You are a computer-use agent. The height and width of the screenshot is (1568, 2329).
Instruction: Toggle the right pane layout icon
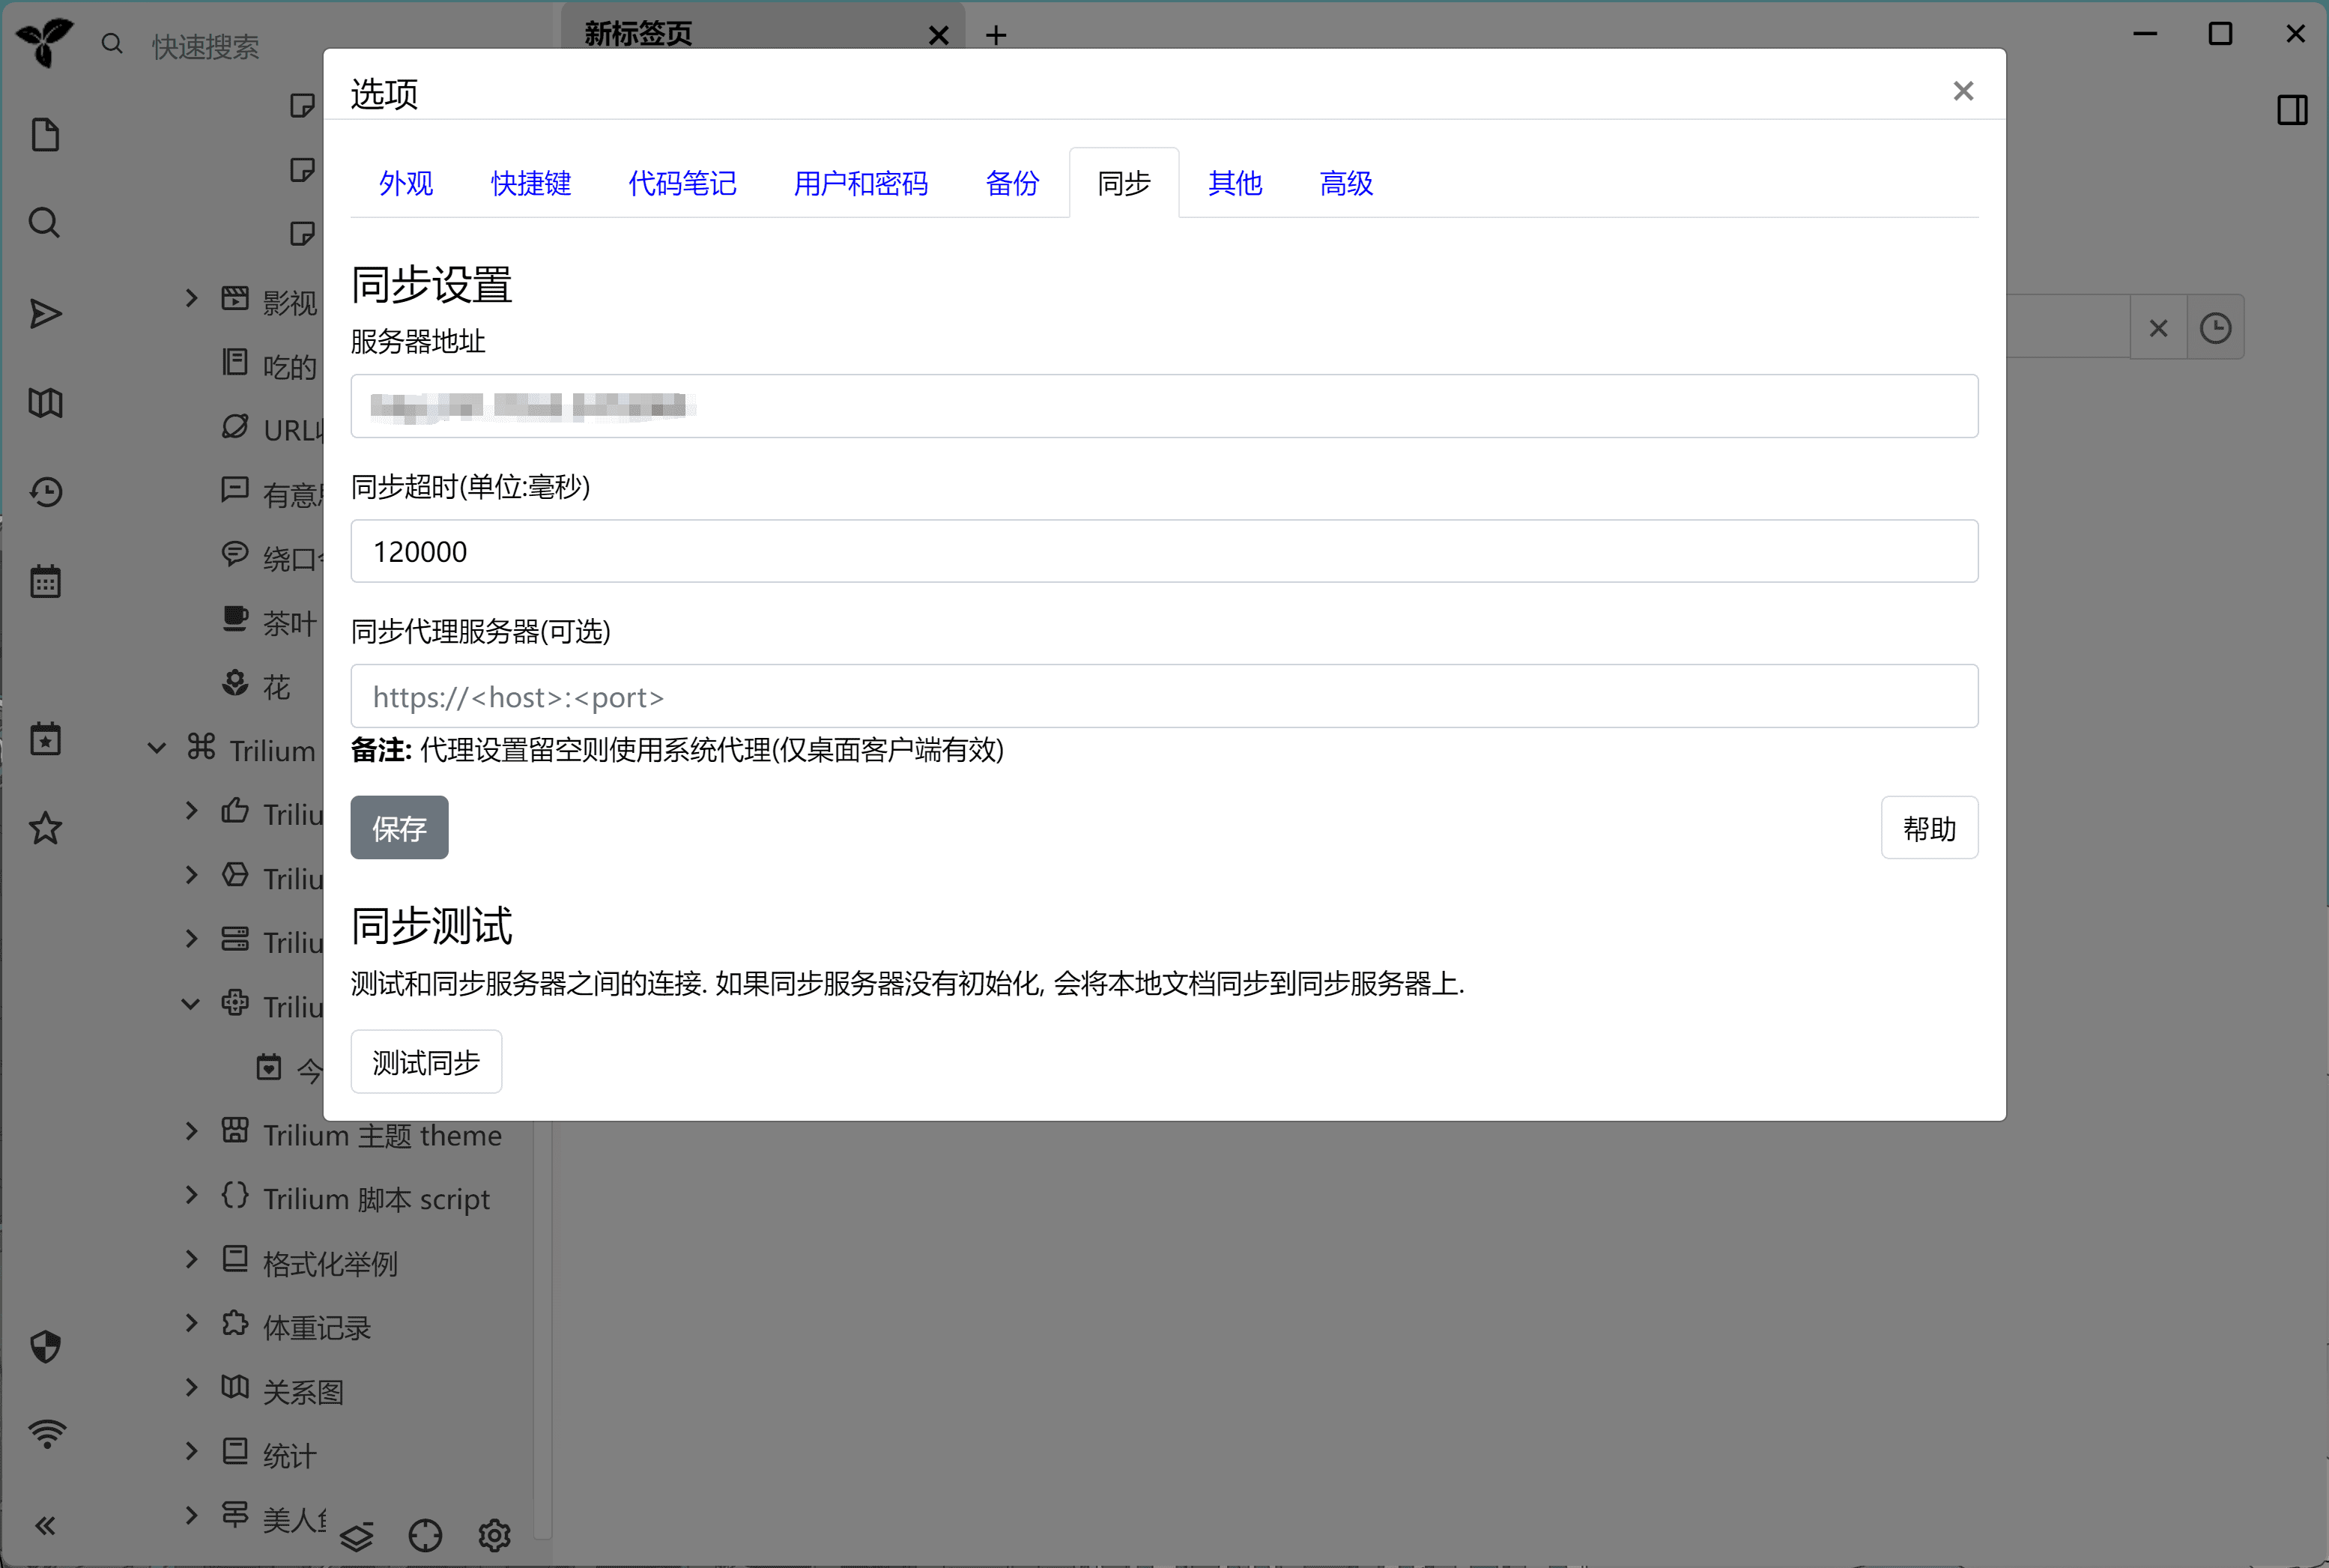click(x=2292, y=110)
